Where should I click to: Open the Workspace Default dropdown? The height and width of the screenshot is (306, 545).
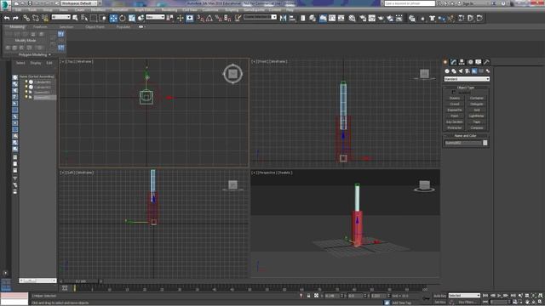(x=80, y=3)
